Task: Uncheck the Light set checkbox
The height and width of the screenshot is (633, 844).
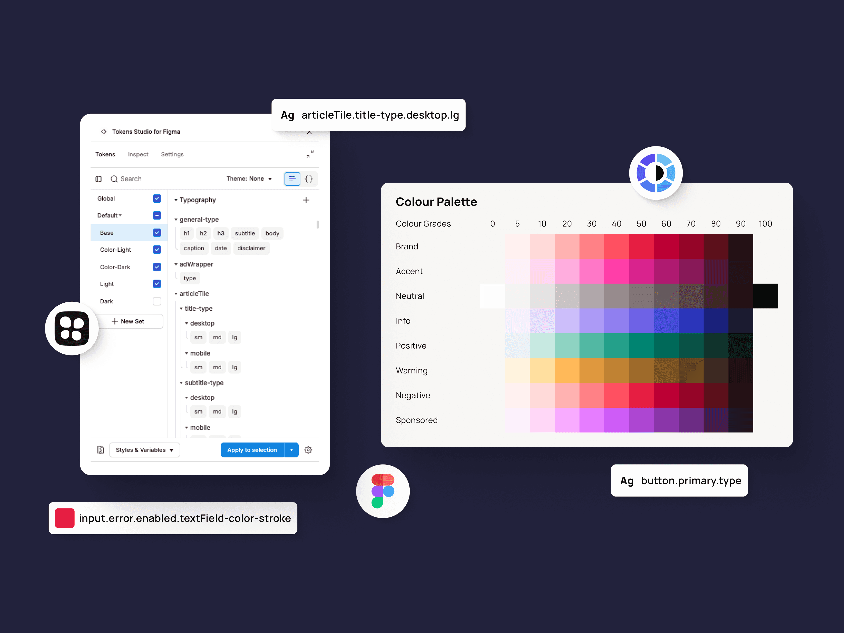Action: [x=157, y=284]
